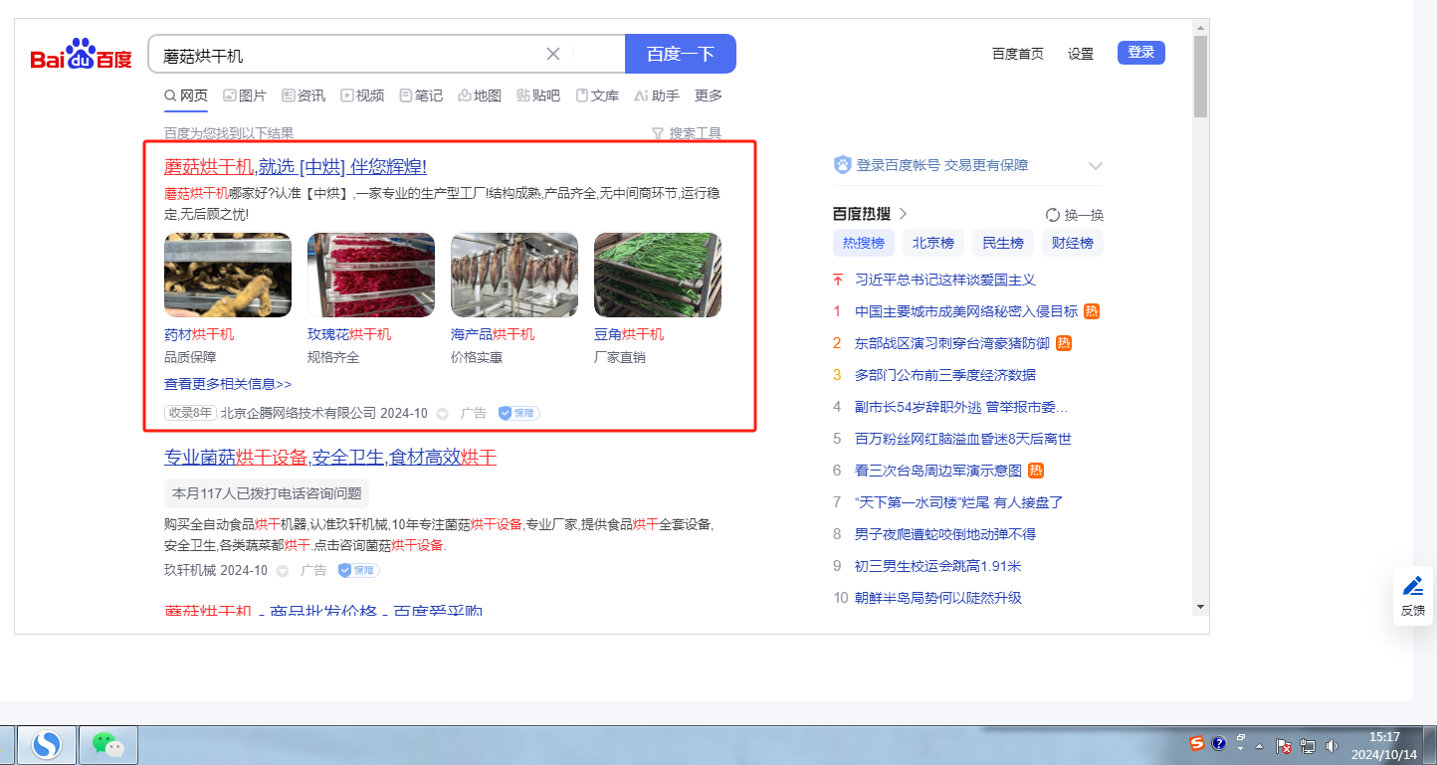Select the 财经榜 tab
Screen dimensions: 1437x765
click(1073, 243)
